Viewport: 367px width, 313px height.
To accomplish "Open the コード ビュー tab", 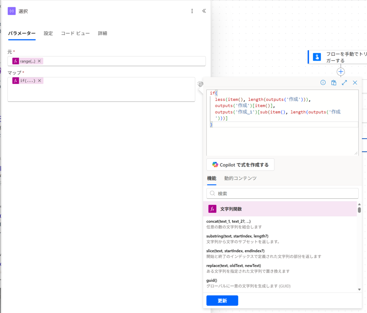I will [75, 33].
